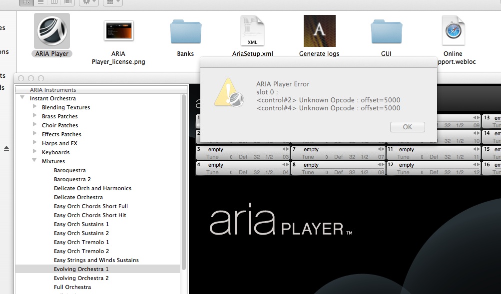Screen dimensions: 501x294
Task: Expand the Blending Textures folder
Action: pyautogui.click(x=34, y=107)
